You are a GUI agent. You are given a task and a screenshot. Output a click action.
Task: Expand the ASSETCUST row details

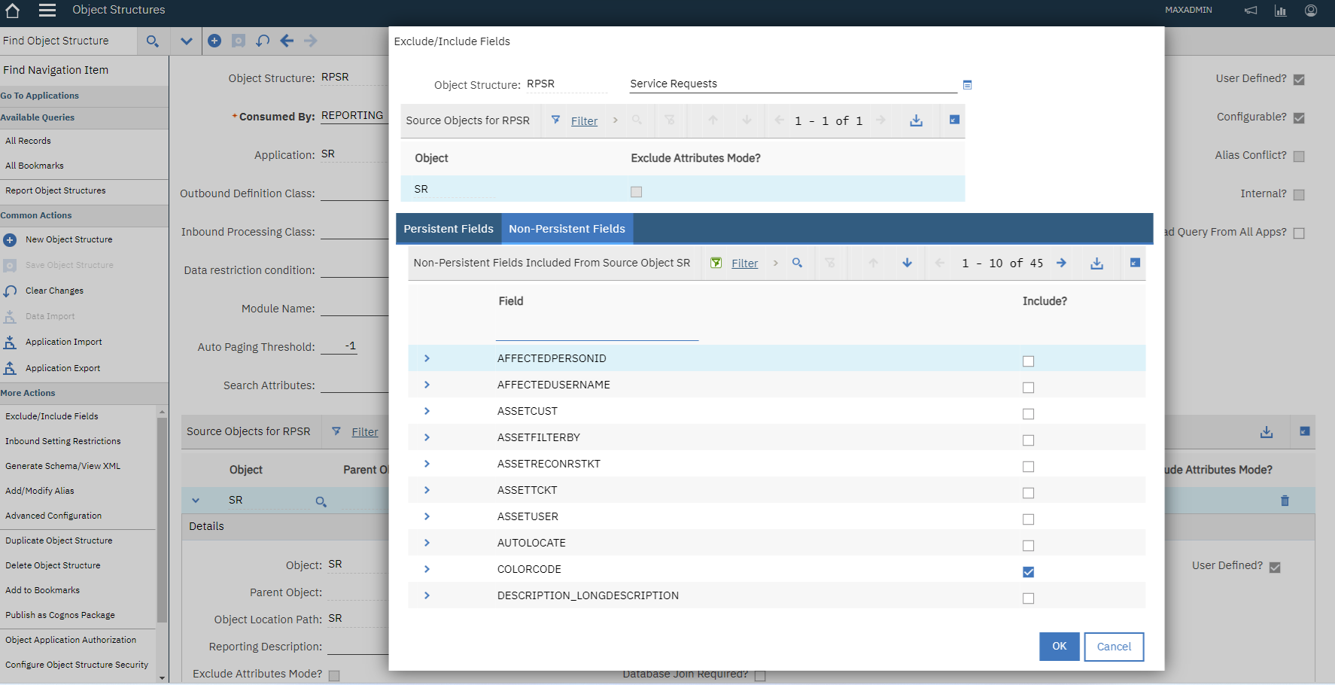click(x=427, y=411)
